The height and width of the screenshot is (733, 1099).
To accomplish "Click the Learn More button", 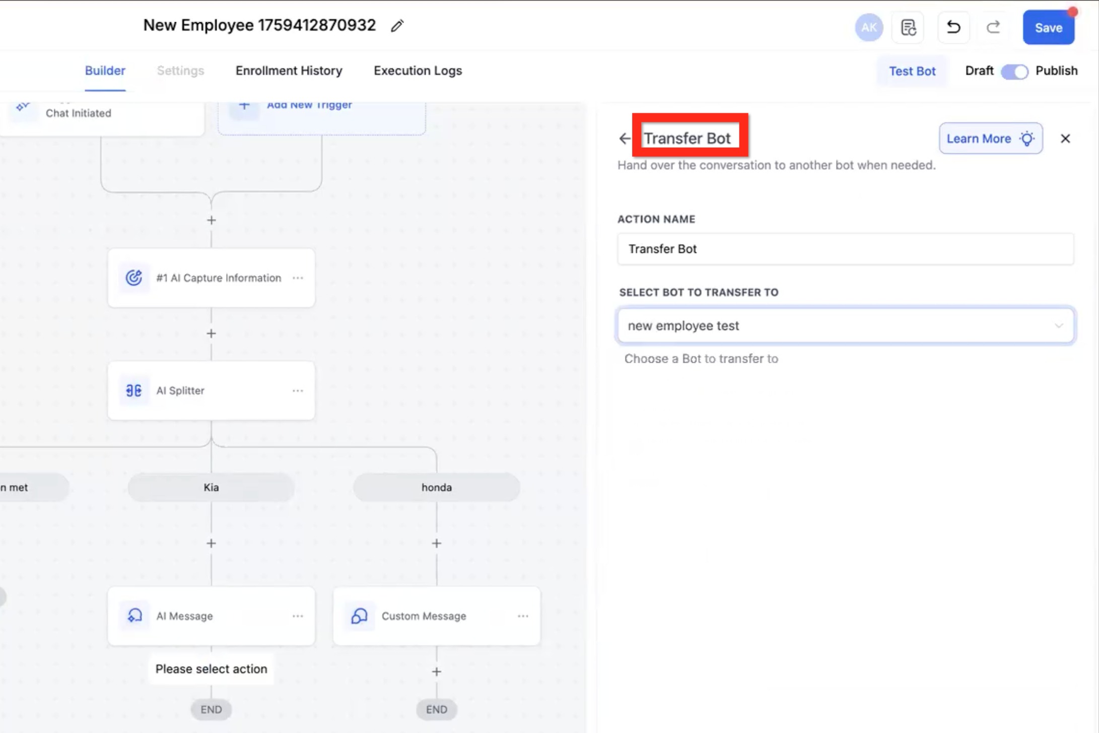I will [990, 139].
